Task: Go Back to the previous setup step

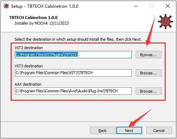Action: pyautogui.click(x=103, y=131)
